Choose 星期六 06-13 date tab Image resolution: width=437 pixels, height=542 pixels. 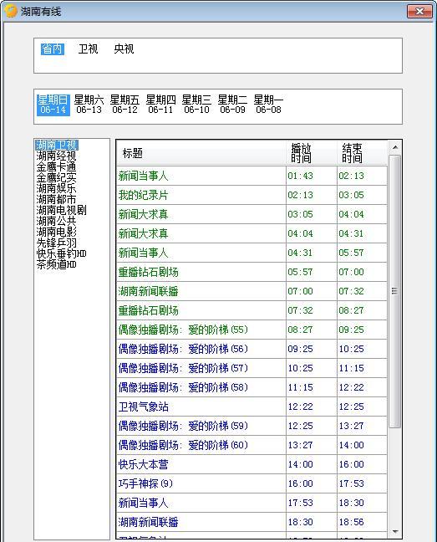pos(89,105)
